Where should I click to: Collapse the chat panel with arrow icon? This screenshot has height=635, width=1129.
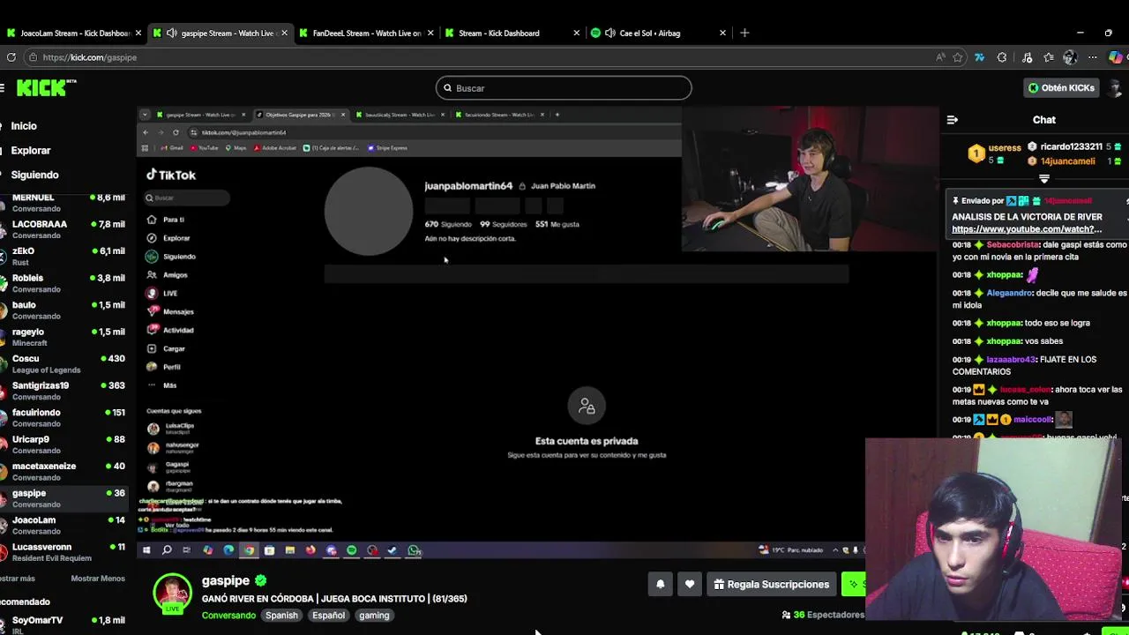[x=953, y=120]
